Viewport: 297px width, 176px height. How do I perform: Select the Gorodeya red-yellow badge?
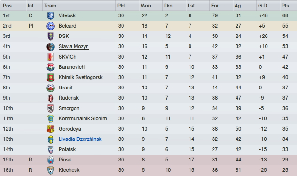tap(51, 129)
